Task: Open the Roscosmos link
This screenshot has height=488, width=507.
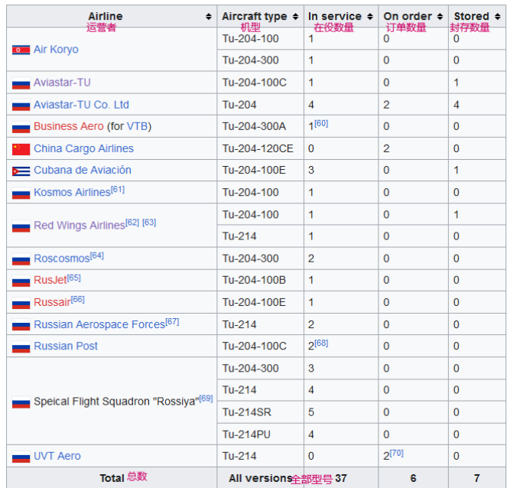Action: (x=62, y=259)
